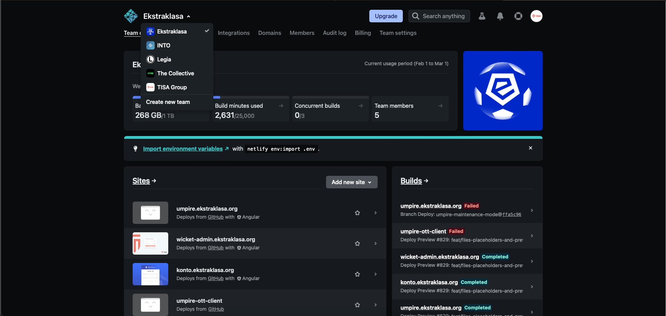Image resolution: width=666 pixels, height=316 pixels.
Task: Open the Members tab
Action: [302, 33]
